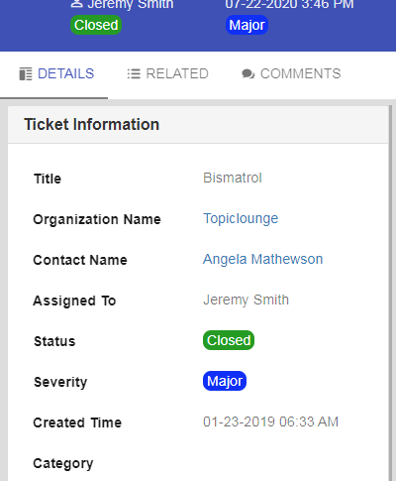This screenshot has height=481, width=396.
Task: Click the Bismatrol title value
Action: pyautogui.click(x=233, y=178)
